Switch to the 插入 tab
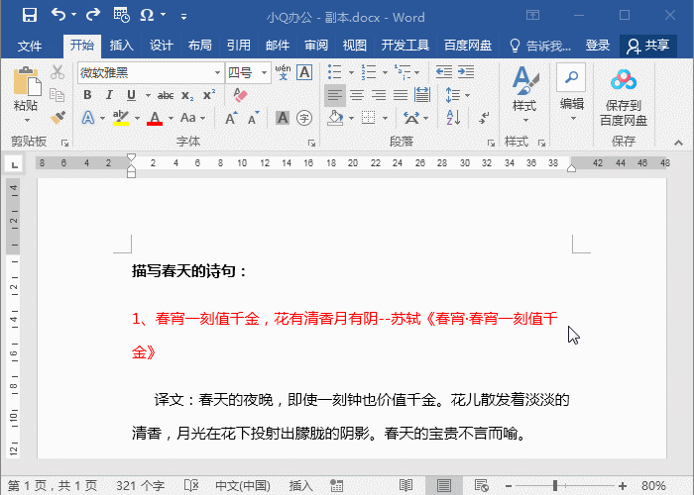This screenshot has height=495, width=694. 121,46
